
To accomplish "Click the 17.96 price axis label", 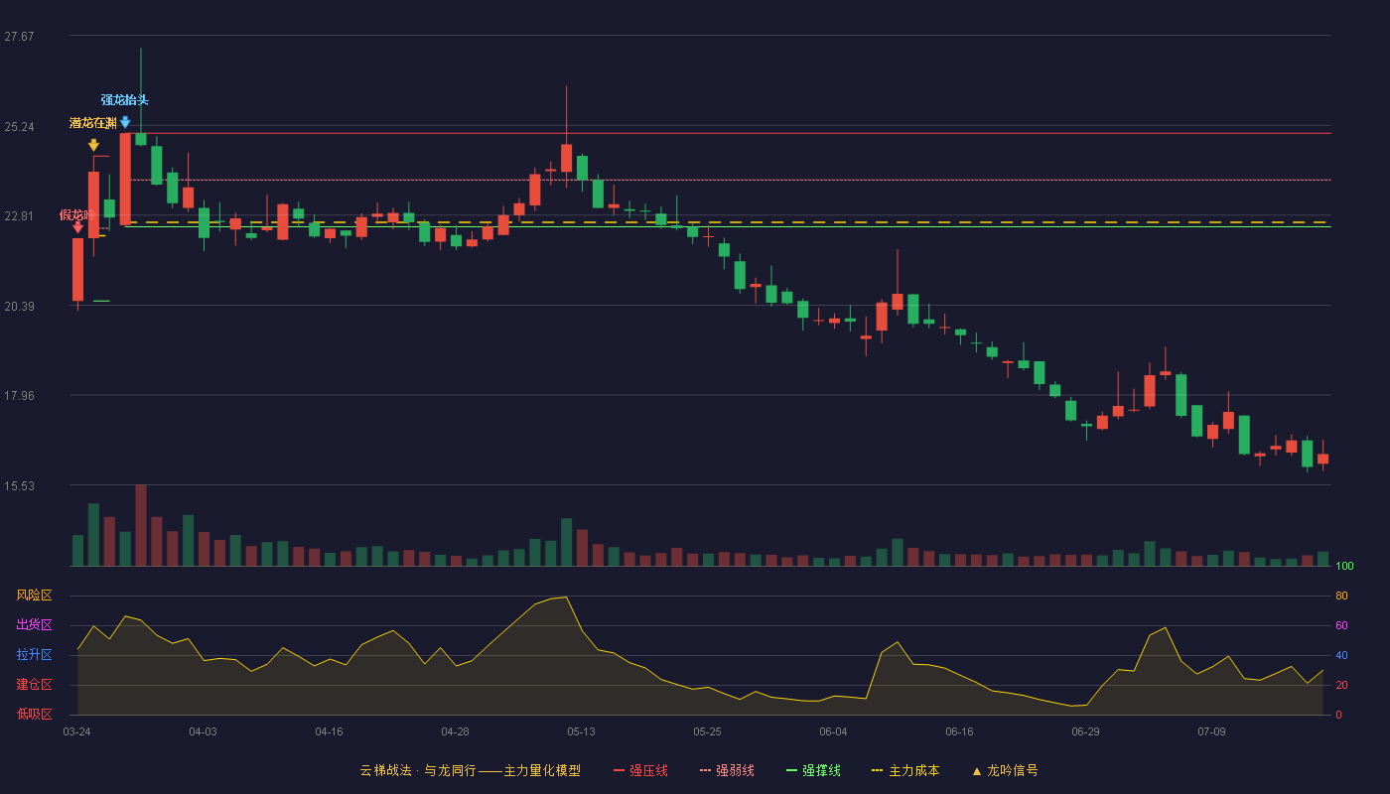I will point(19,396).
